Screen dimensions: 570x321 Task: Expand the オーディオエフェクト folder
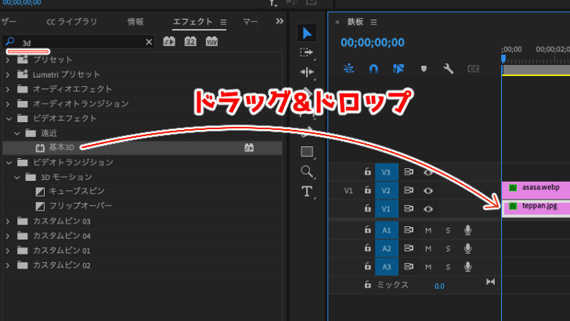click(x=8, y=89)
